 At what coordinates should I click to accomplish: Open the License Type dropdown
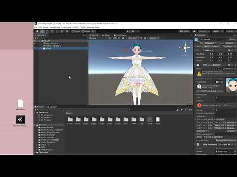(x=226, y=141)
